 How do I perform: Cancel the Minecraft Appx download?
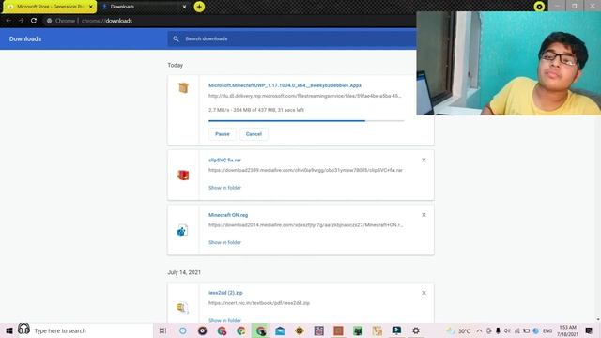click(x=254, y=134)
